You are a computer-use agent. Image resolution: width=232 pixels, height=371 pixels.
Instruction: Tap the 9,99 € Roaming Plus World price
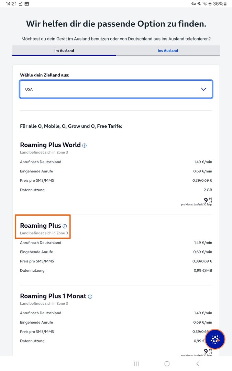[x=208, y=200]
